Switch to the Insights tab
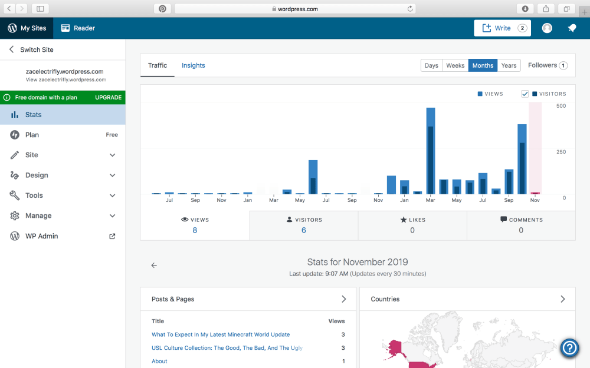The width and height of the screenshot is (590, 368). [x=193, y=65]
